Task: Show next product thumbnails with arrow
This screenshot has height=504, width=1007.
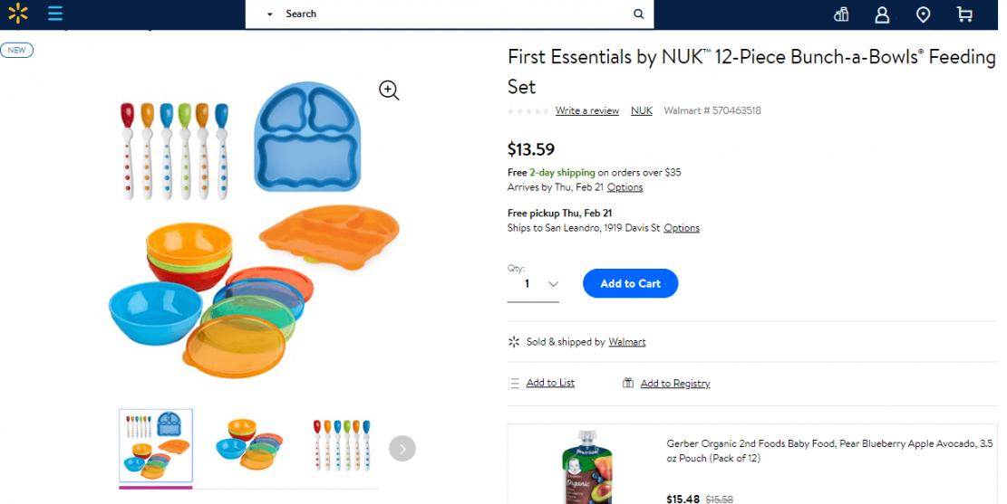Action: (x=402, y=448)
